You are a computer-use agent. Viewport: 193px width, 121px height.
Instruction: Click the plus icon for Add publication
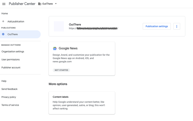(x=3, y=21)
